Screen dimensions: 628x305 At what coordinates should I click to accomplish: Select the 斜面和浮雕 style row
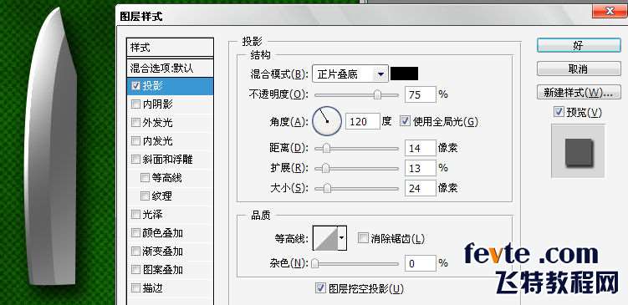click(170, 160)
